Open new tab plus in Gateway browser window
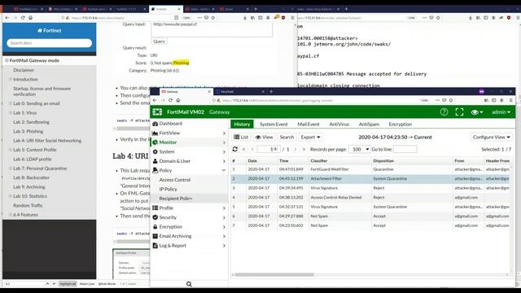 (x=271, y=91)
